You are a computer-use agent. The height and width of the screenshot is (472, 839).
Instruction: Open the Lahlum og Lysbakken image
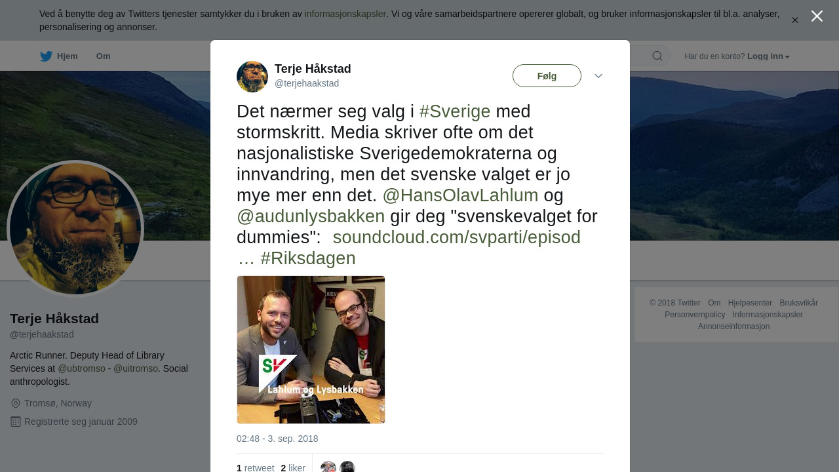point(311,349)
